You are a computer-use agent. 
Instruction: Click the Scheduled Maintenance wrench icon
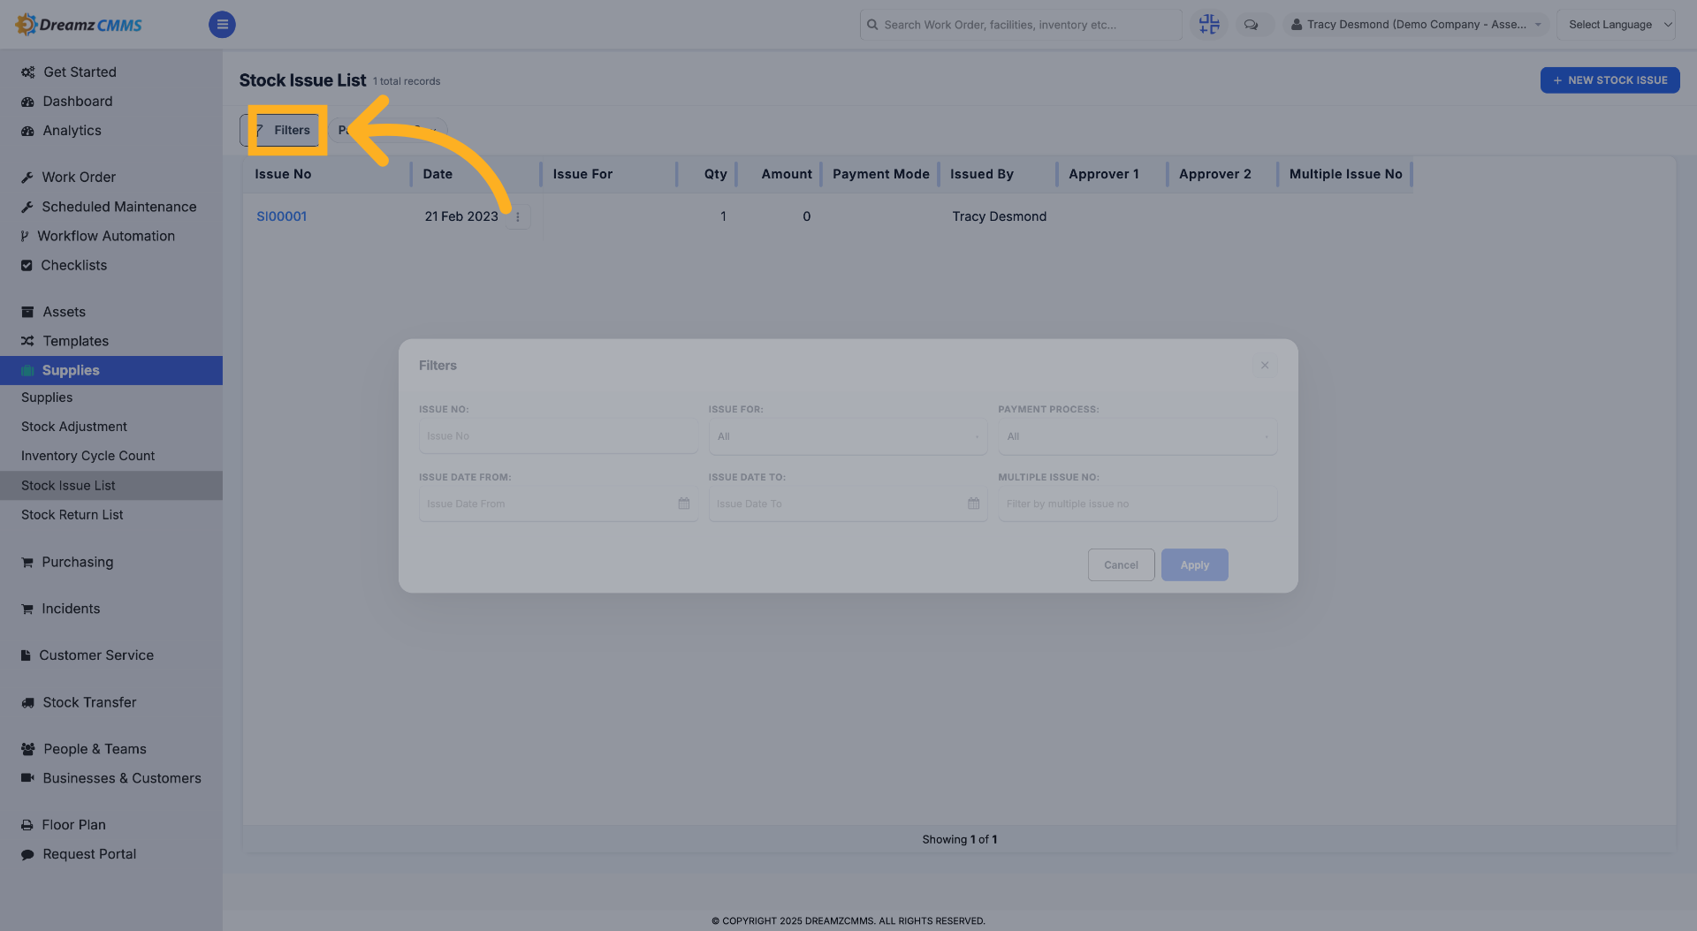[x=27, y=207]
